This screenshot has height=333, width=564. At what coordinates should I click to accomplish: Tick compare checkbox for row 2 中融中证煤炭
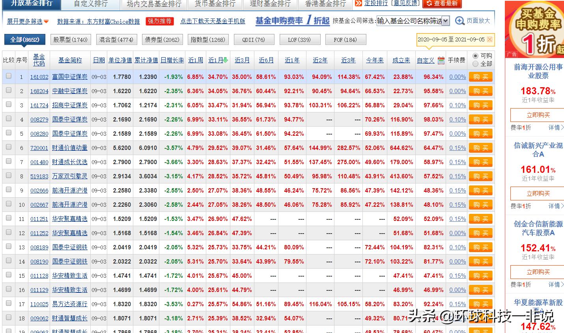(x=9, y=90)
